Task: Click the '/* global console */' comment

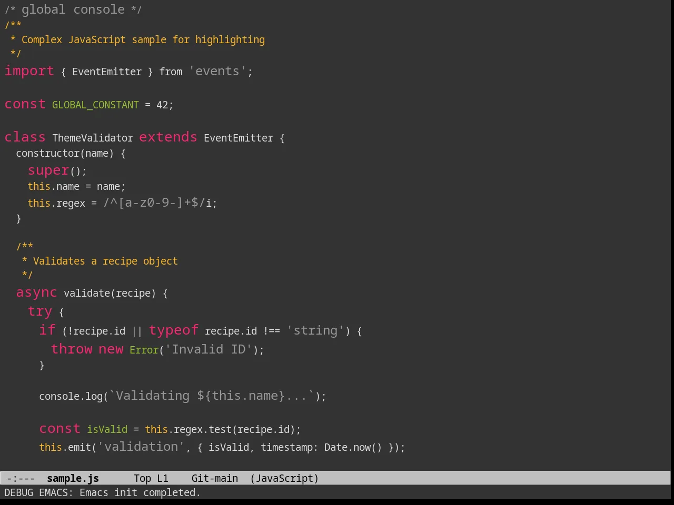Action: pyautogui.click(x=73, y=9)
